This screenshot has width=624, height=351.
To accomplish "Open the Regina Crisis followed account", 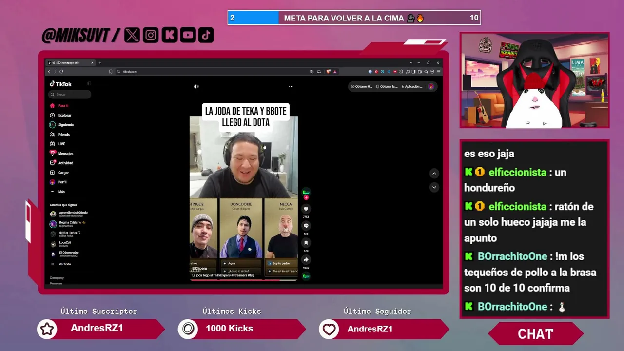I will 68,224.
